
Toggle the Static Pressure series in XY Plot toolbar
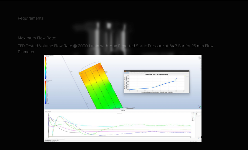tap(152, 73)
